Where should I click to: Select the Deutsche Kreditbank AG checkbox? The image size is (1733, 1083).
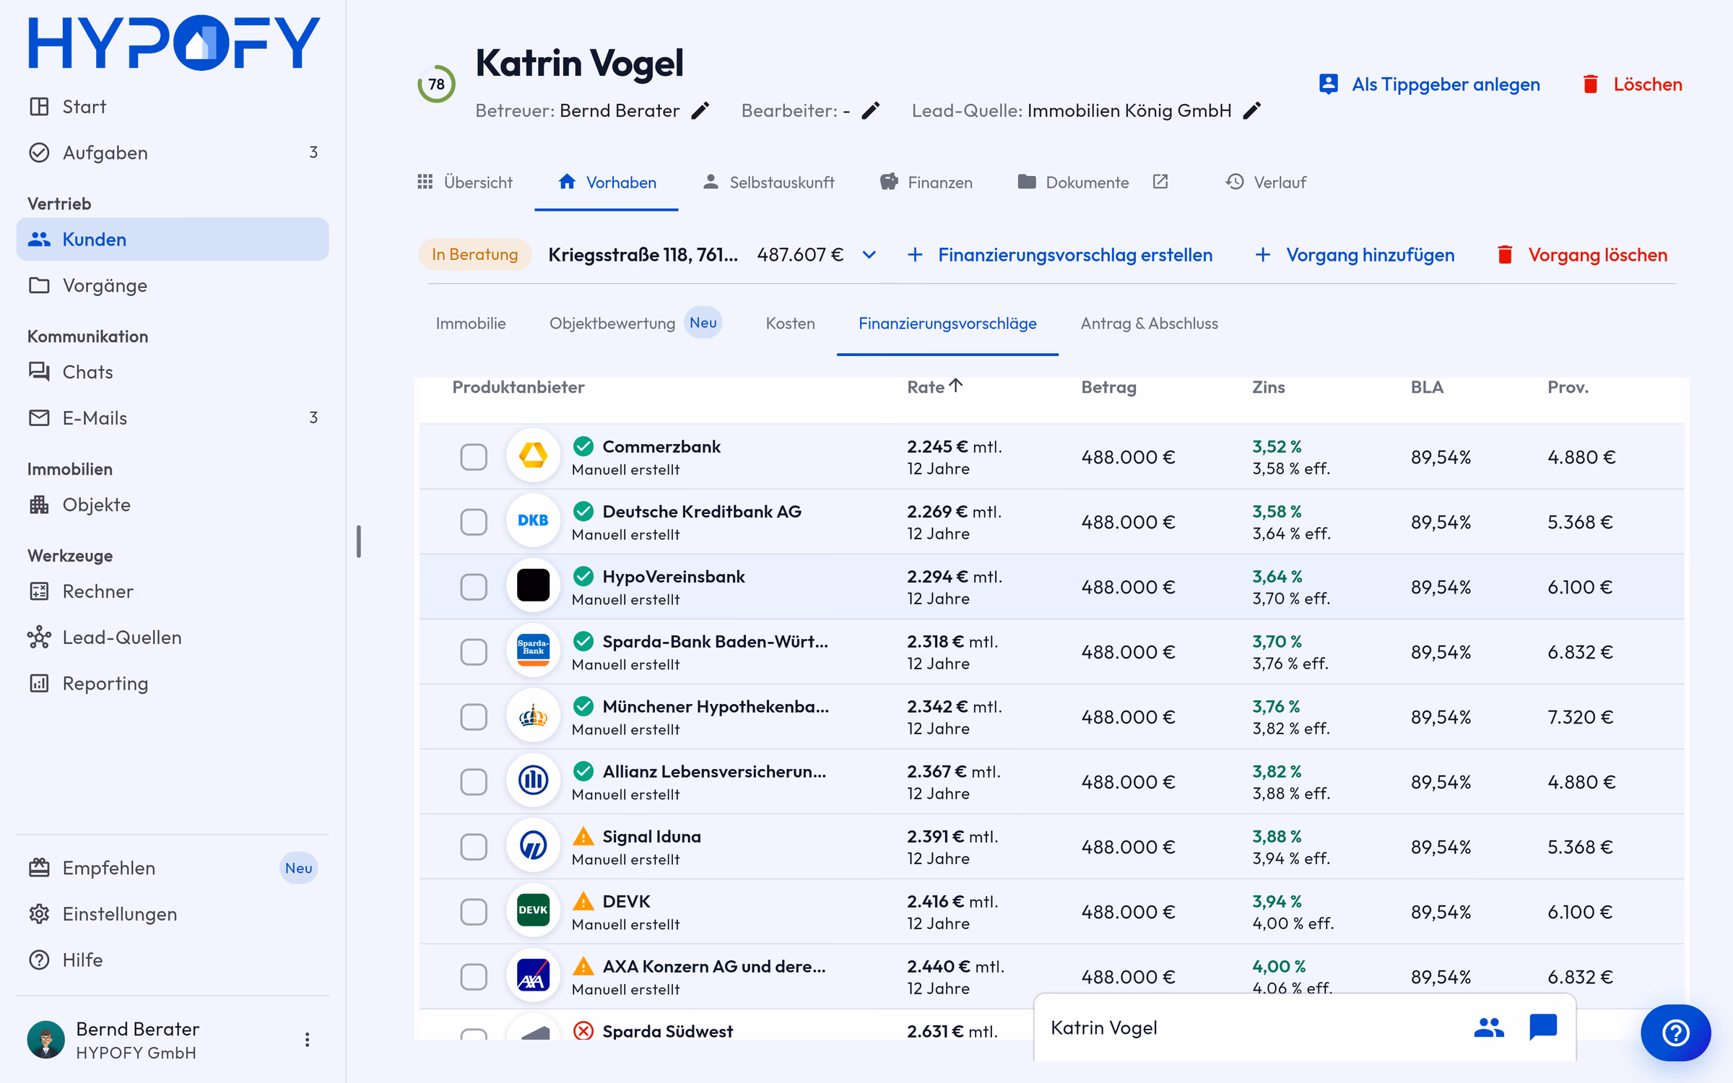click(x=474, y=521)
